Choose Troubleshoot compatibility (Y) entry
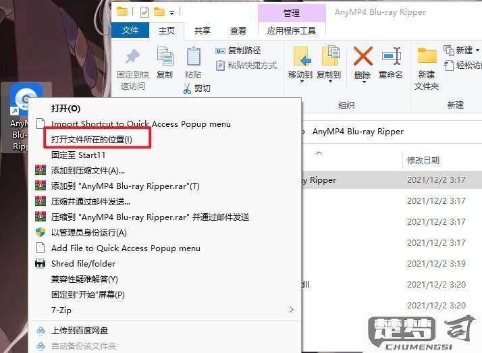This screenshot has width=482, height=353. [x=165, y=279]
